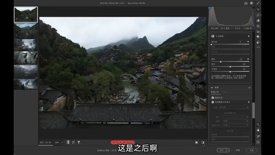Open the lens make dropdown
Screen dimensions: 275x155
point(236,117)
